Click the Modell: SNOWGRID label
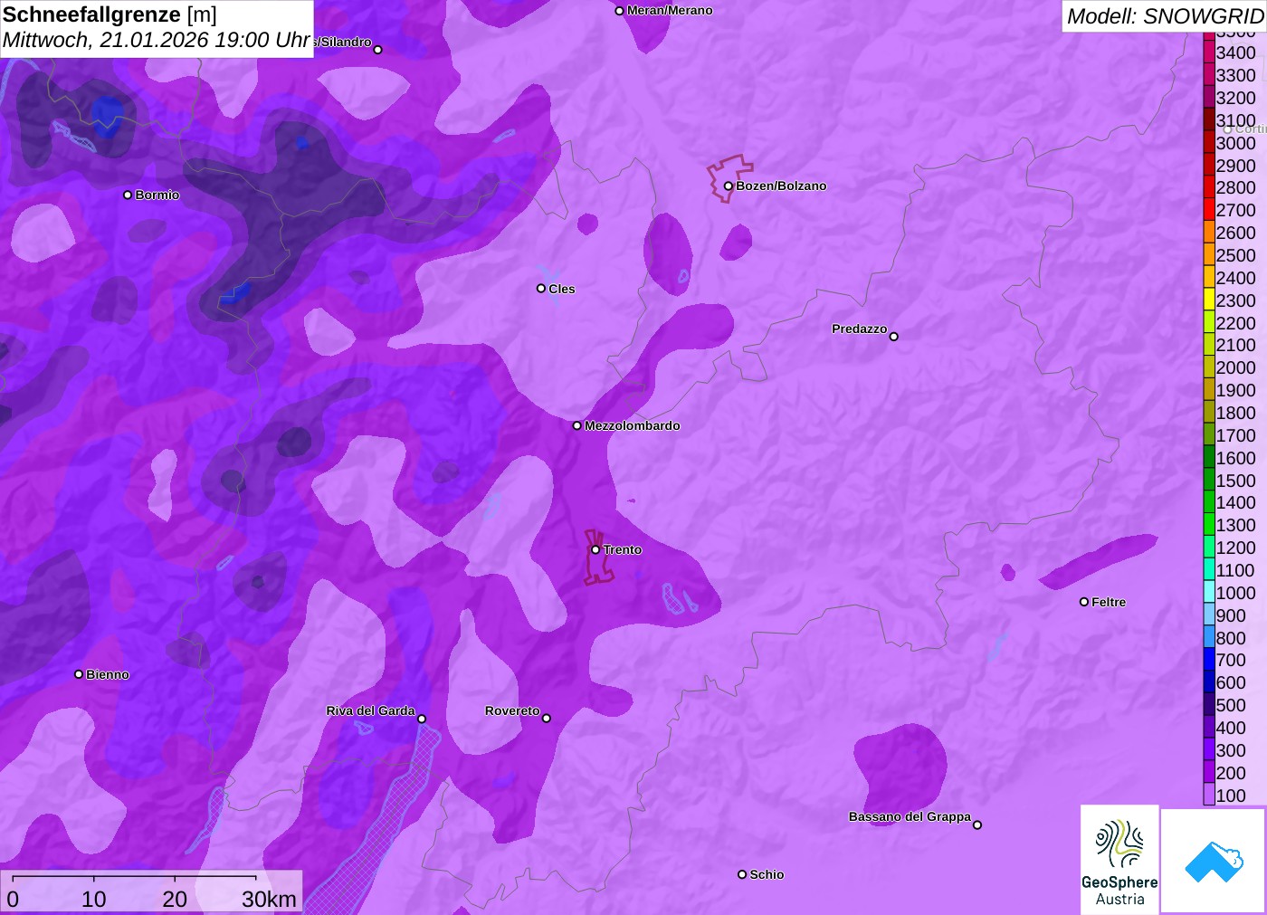Viewport: 1267px width, 915px height. (1165, 16)
